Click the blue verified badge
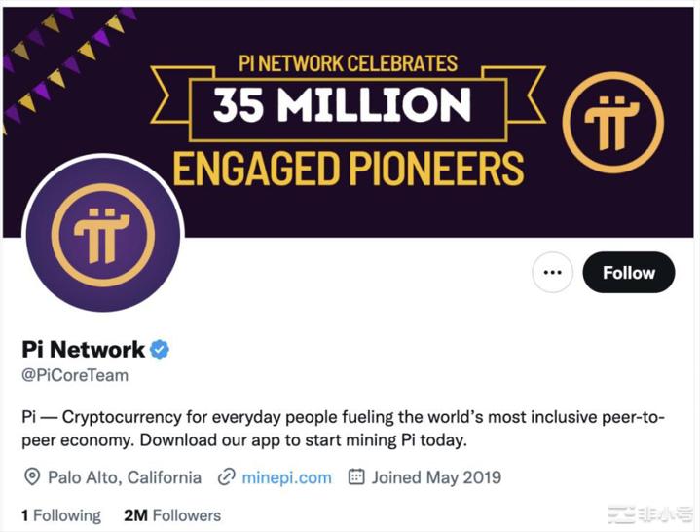 tap(160, 349)
